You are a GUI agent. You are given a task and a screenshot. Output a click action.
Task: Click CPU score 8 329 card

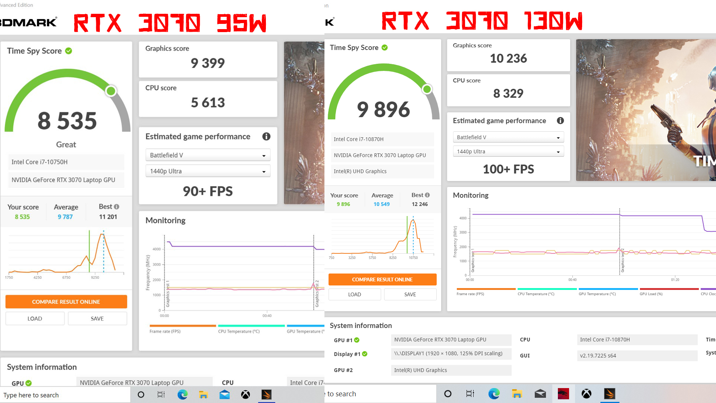[508, 90]
